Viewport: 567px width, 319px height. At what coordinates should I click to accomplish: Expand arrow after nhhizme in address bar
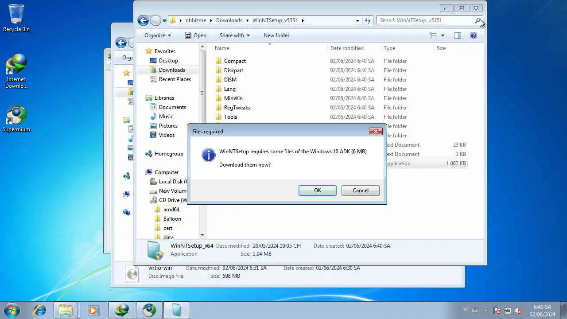(x=211, y=20)
